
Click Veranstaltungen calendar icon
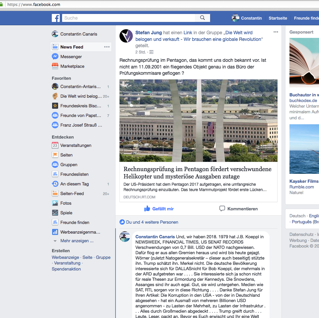(55, 145)
